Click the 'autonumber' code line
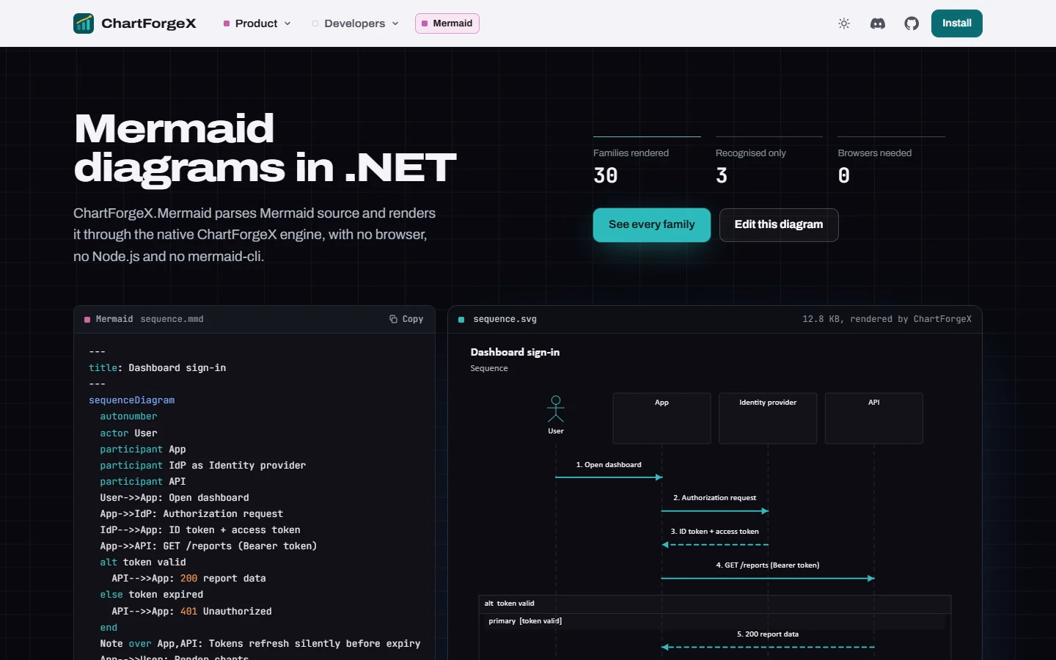The height and width of the screenshot is (660, 1056). pyautogui.click(x=129, y=417)
